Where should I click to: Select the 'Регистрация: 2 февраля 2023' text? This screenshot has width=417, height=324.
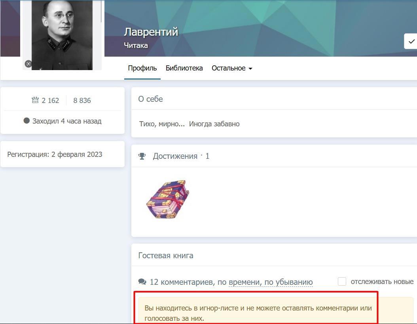[55, 154]
